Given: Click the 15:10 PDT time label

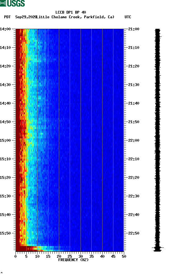Looking at the screenshot, I should pos(5,159).
